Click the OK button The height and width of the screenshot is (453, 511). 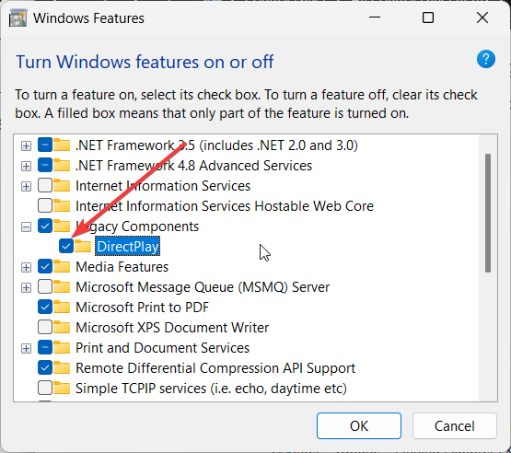point(359,426)
